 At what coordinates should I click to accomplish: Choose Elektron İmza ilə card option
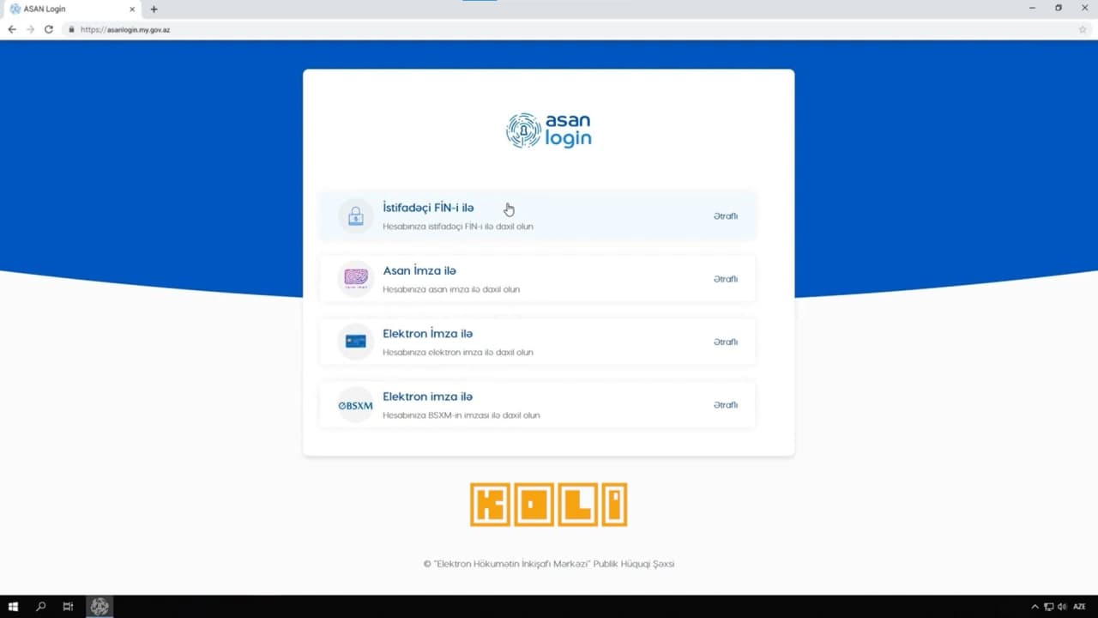click(537, 342)
